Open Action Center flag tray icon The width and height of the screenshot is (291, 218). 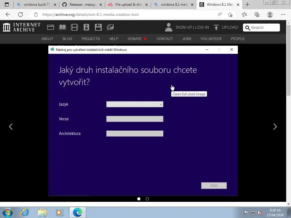pos(246,213)
